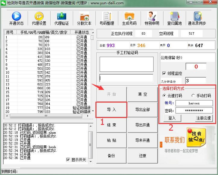
Task: Toggle the 显示开关 checkbox
Action: pyautogui.click(x=68, y=160)
